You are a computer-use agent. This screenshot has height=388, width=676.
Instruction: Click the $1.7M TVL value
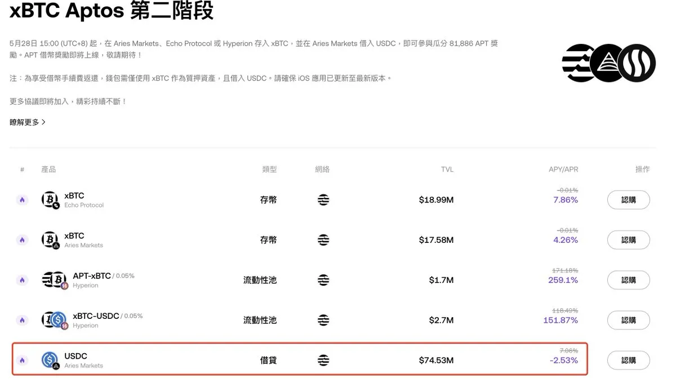point(441,280)
